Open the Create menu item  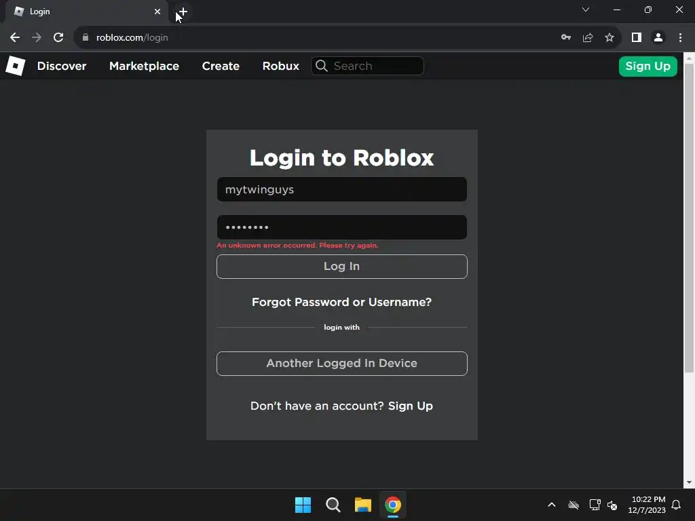(x=221, y=66)
